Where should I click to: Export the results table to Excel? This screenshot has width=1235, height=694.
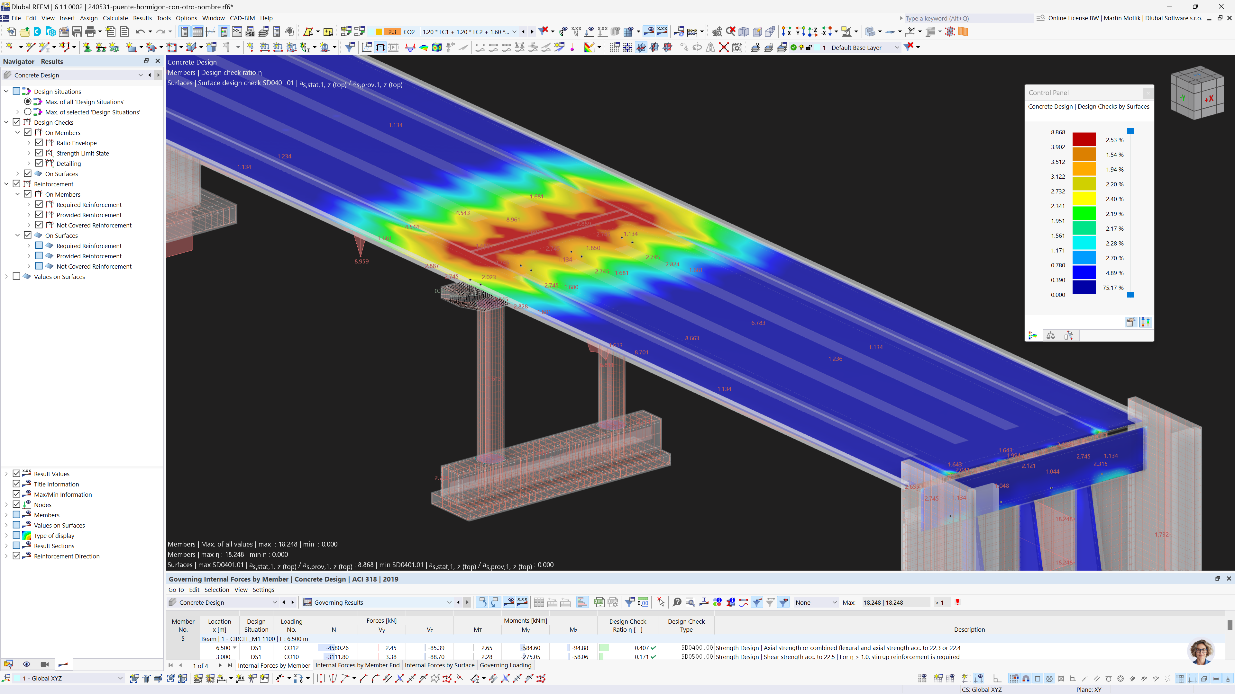coord(600,602)
